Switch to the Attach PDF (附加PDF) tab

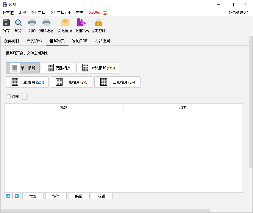point(79,41)
